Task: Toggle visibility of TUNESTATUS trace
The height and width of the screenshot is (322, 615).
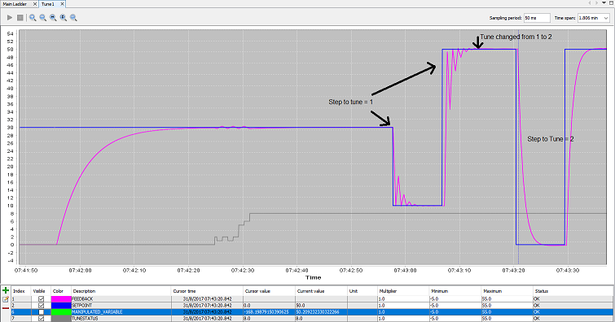Action: pos(42,319)
